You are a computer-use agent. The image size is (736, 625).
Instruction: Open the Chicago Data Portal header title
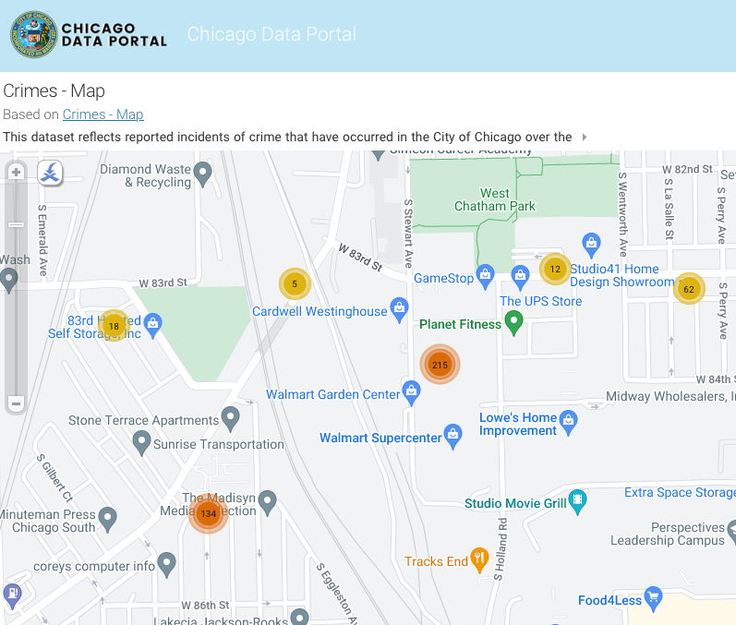coord(271,34)
